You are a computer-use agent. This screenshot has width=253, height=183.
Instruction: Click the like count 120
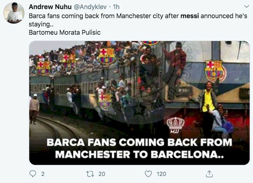pyautogui.click(x=161, y=174)
